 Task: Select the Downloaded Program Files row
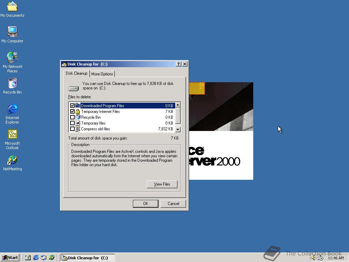coord(122,106)
